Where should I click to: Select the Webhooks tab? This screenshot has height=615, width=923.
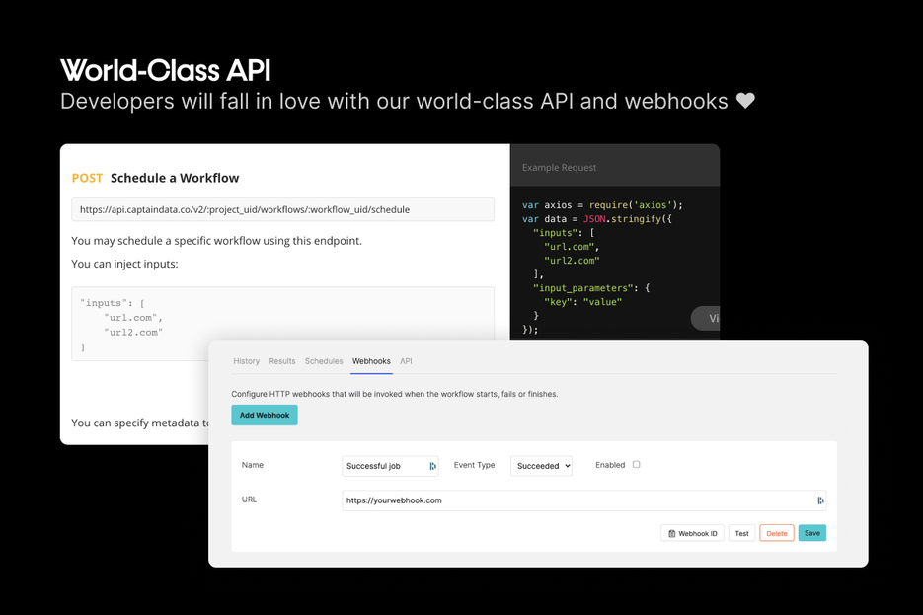(x=371, y=361)
